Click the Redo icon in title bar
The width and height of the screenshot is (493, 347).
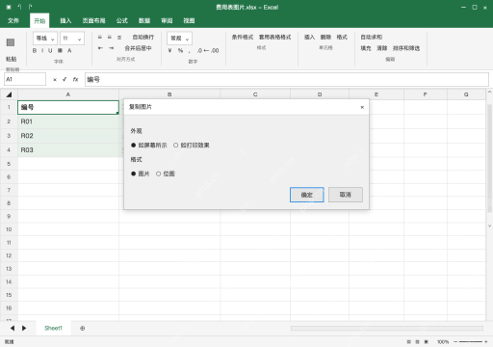pos(30,7)
